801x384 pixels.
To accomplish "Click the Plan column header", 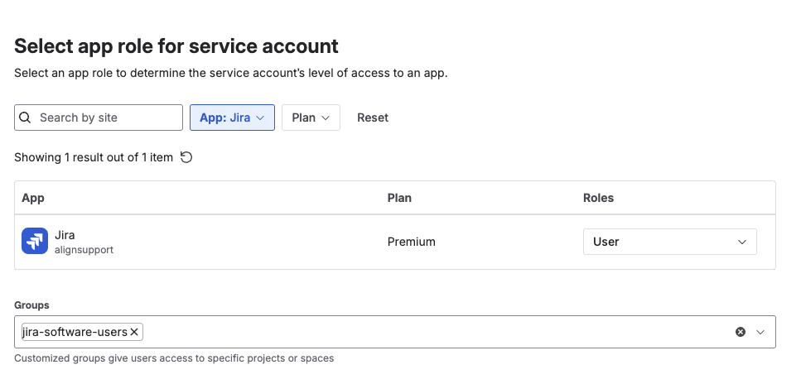I will pyautogui.click(x=399, y=198).
